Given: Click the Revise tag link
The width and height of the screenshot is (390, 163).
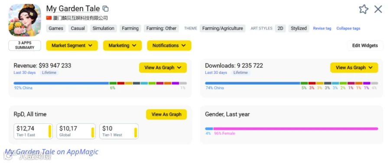Looking at the screenshot, I should click(322, 28).
